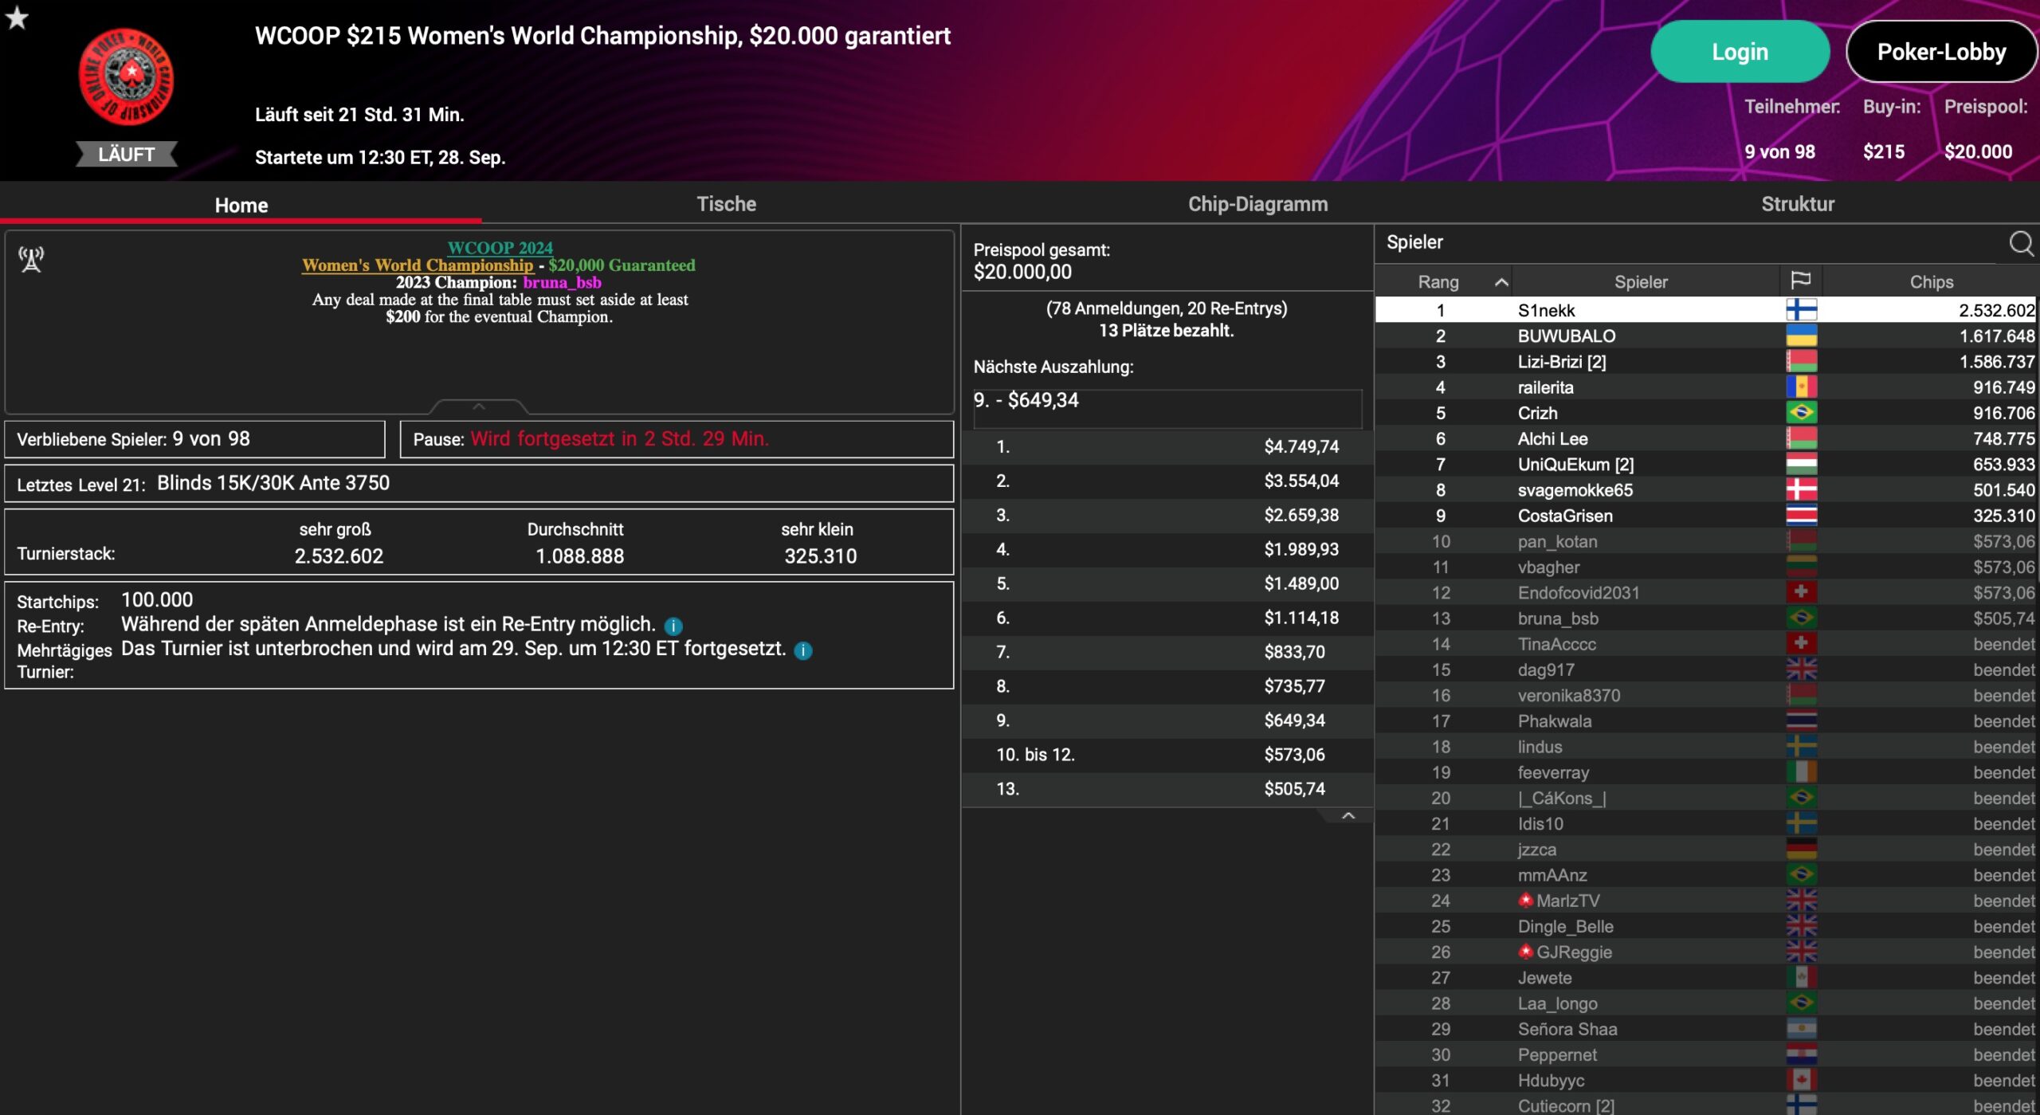
Task: Click the Finland flag next to S1nekk
Action: 1801,310
